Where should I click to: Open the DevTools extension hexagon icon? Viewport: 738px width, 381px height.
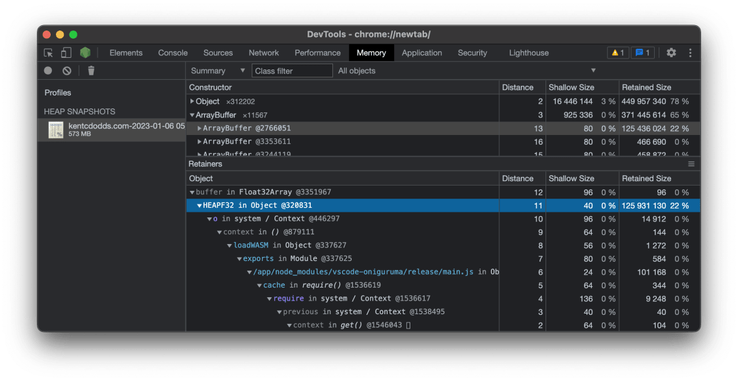click(x=85, y=53)
